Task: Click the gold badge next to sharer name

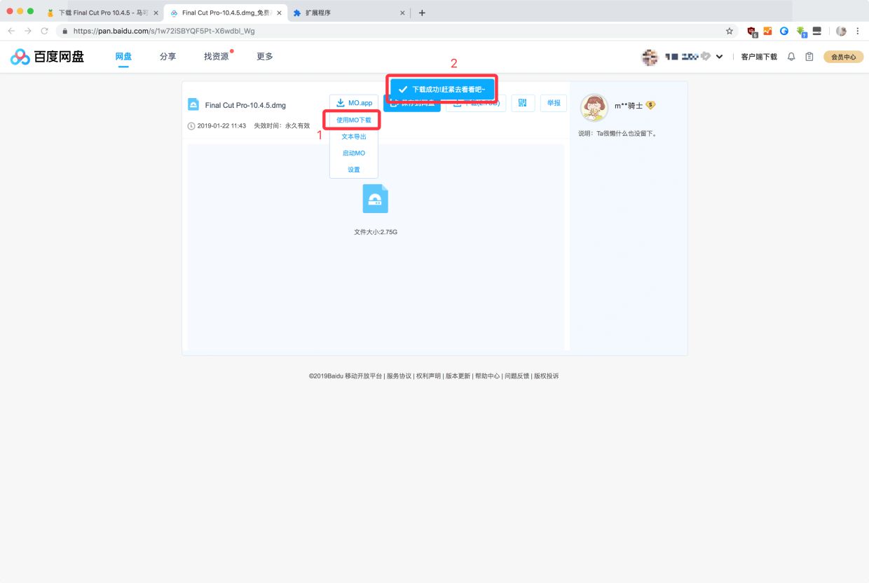Action: tap(650, 106)
